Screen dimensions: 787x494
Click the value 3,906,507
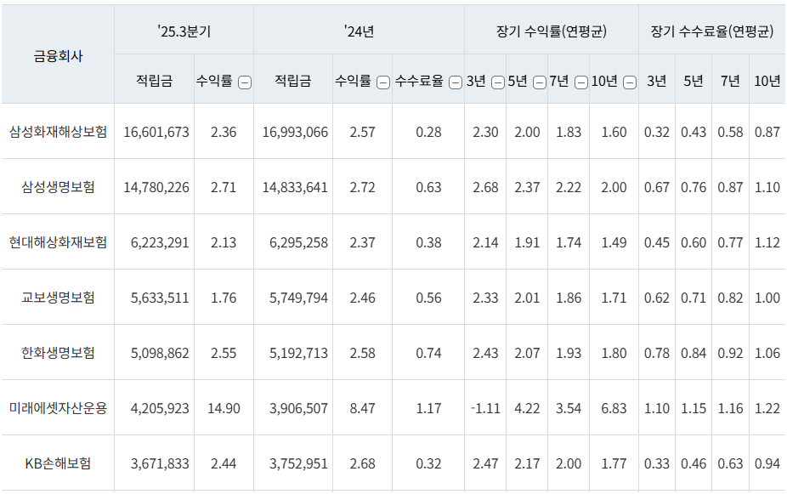(298, 408)
